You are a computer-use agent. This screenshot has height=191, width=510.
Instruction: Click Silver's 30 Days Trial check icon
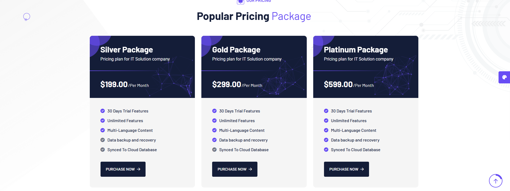(103, 111)
